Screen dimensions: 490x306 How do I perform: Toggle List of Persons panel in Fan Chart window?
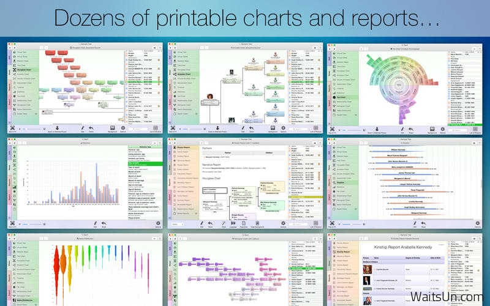(475, 129)
